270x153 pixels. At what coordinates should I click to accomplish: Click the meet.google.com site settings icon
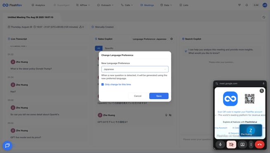(217, 83)
